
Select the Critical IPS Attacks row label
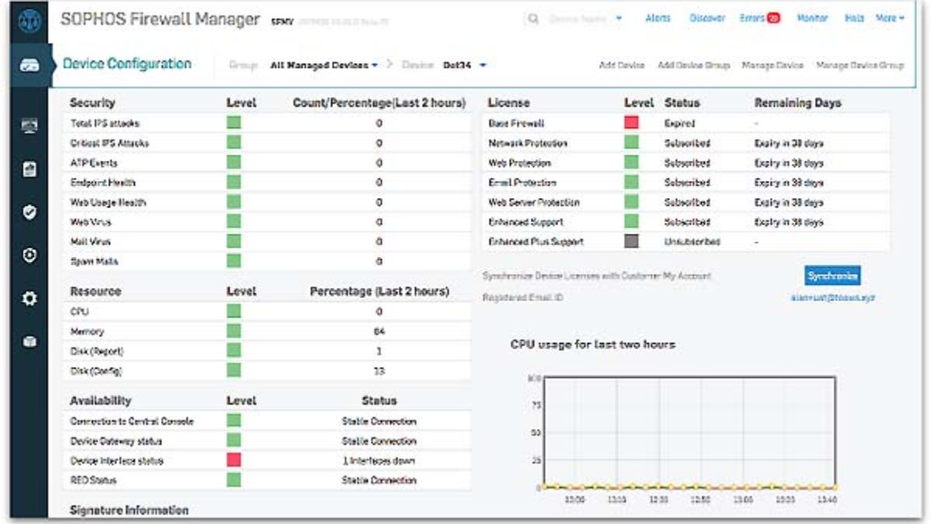click(110, 144)
